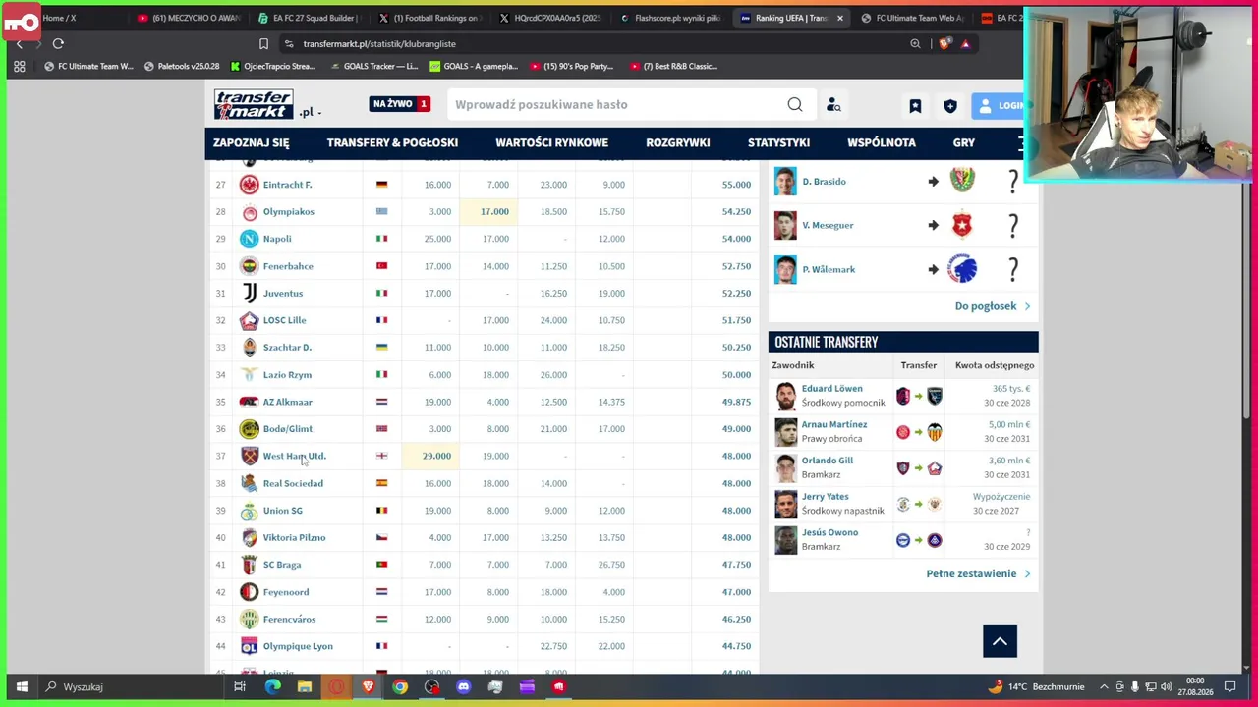Close the Ranking UEFA tab
The image size is (1258, 707).
point(840,18)
